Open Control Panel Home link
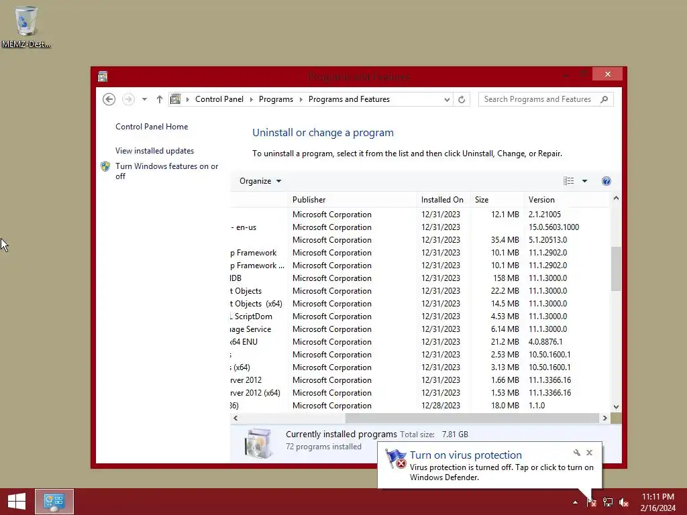This screenshot has width=687, height=515. (x=152, y=127)
